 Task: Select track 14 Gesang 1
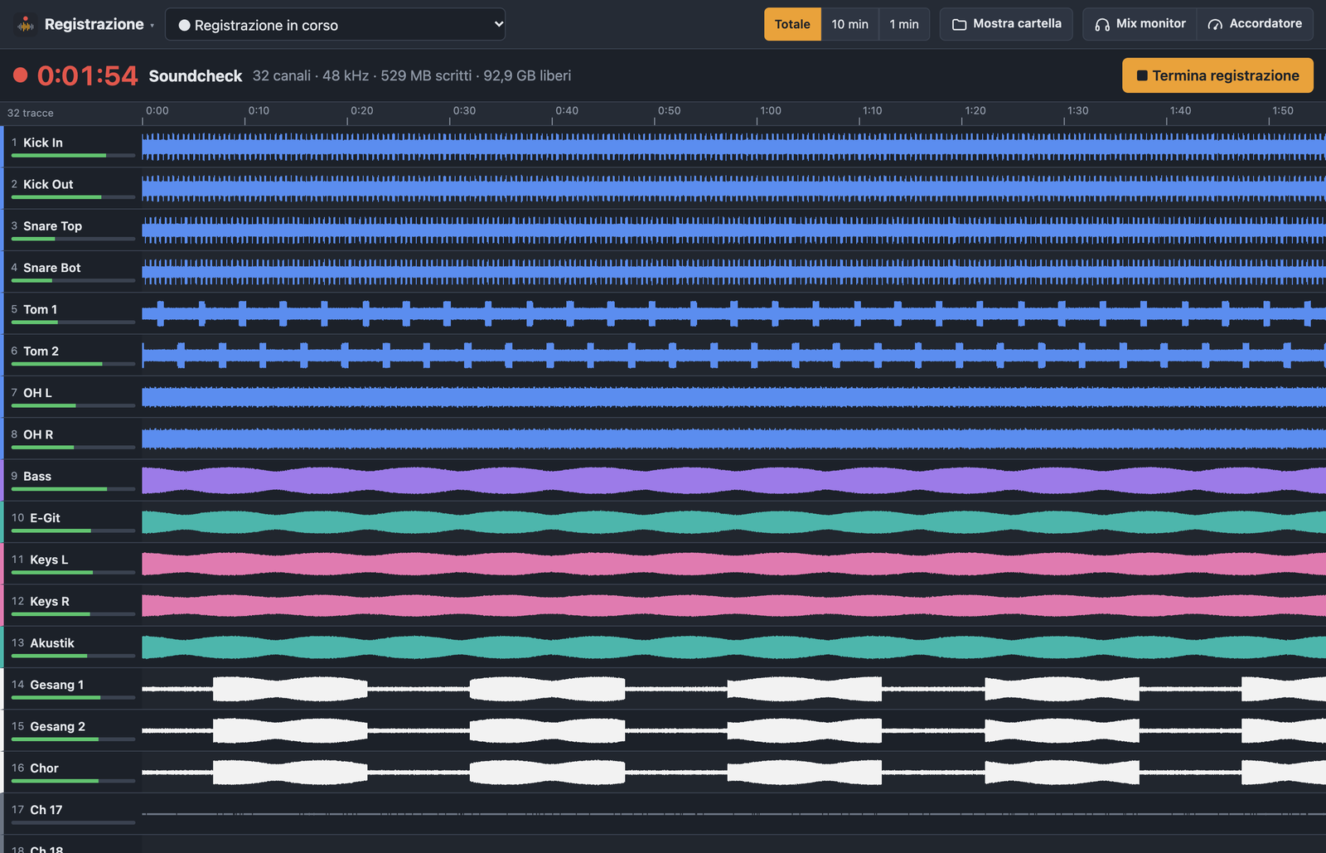pyautogui.click(x=71, y=689)
